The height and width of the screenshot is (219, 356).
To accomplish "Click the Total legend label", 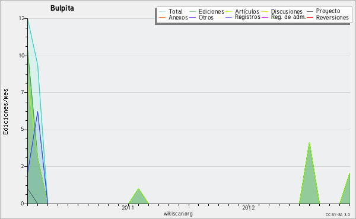I will point(176,11).
